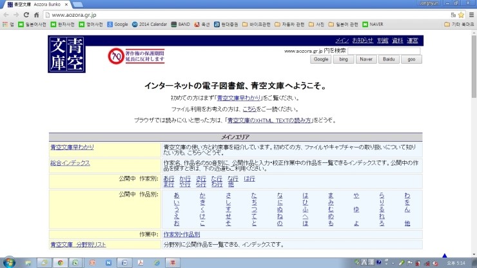477x268 pixels.
Task: Search the site with the bing button
Action: [x=344, y=59]
